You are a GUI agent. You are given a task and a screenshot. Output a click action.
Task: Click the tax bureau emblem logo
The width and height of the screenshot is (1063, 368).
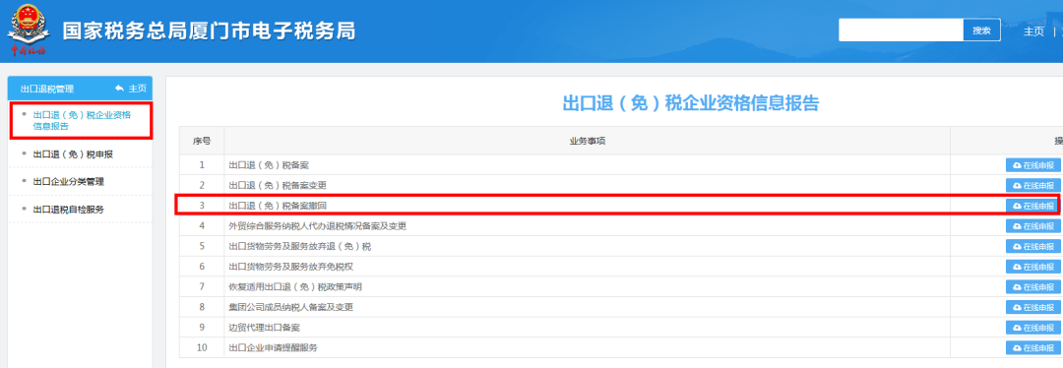tap(28, 31)
